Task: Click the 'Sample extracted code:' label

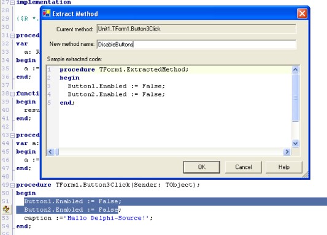Action: [74, 59]
